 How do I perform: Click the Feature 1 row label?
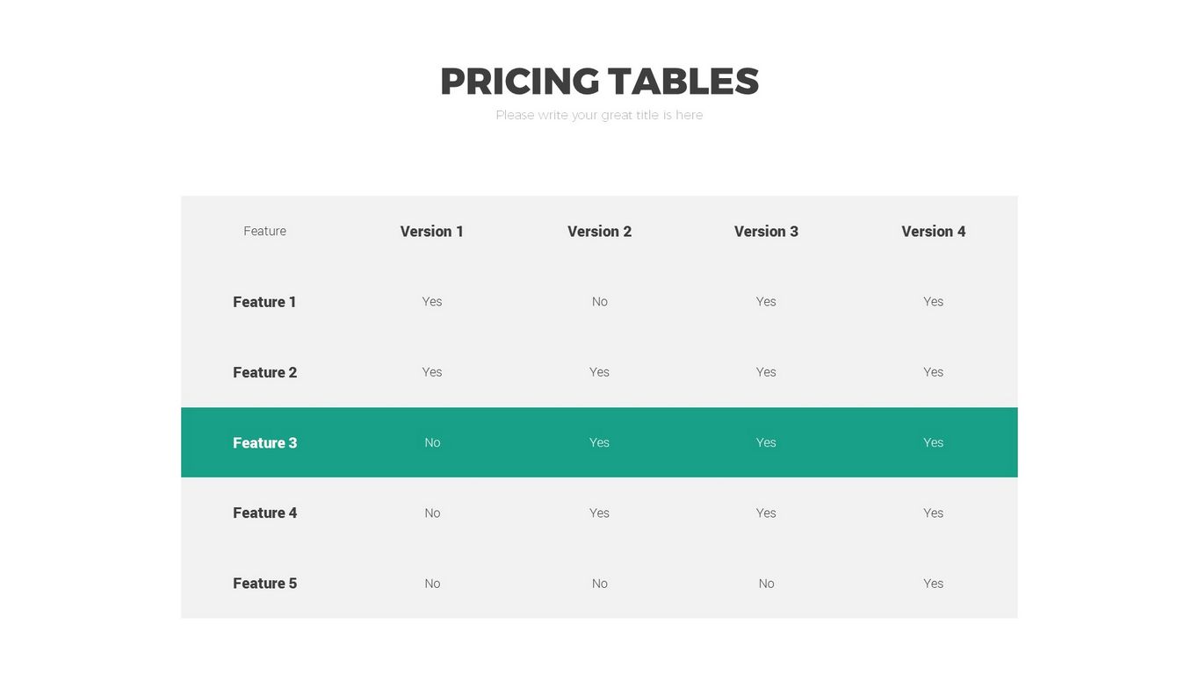pyautogui.click(x=264, y=302)
